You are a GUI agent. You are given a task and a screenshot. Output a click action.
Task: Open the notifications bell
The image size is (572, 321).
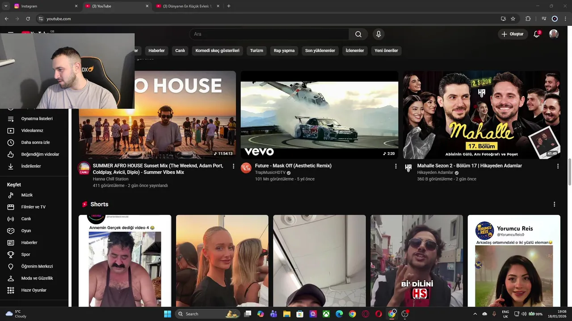[x=537, y=34]
